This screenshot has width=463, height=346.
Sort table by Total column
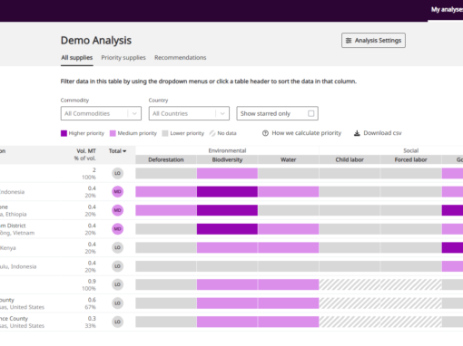117,151
